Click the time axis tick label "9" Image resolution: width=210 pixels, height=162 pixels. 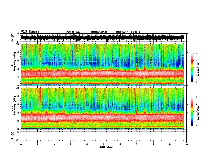pos(170,145)
